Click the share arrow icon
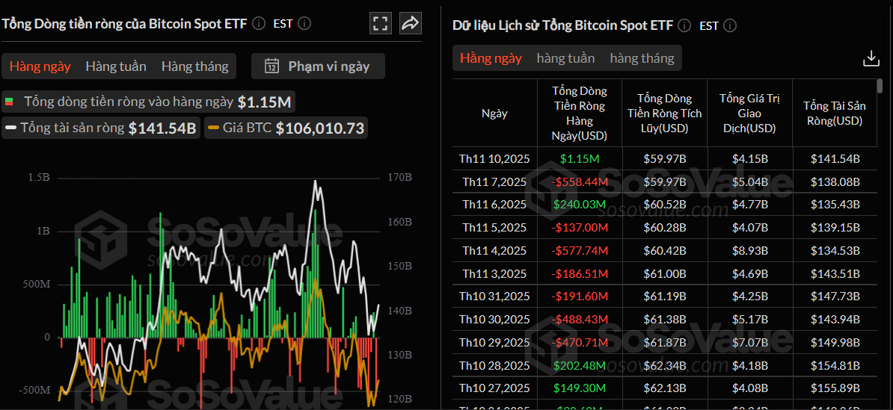The width and height of the screenshot is (893, 410). click(x=410, y=24)
